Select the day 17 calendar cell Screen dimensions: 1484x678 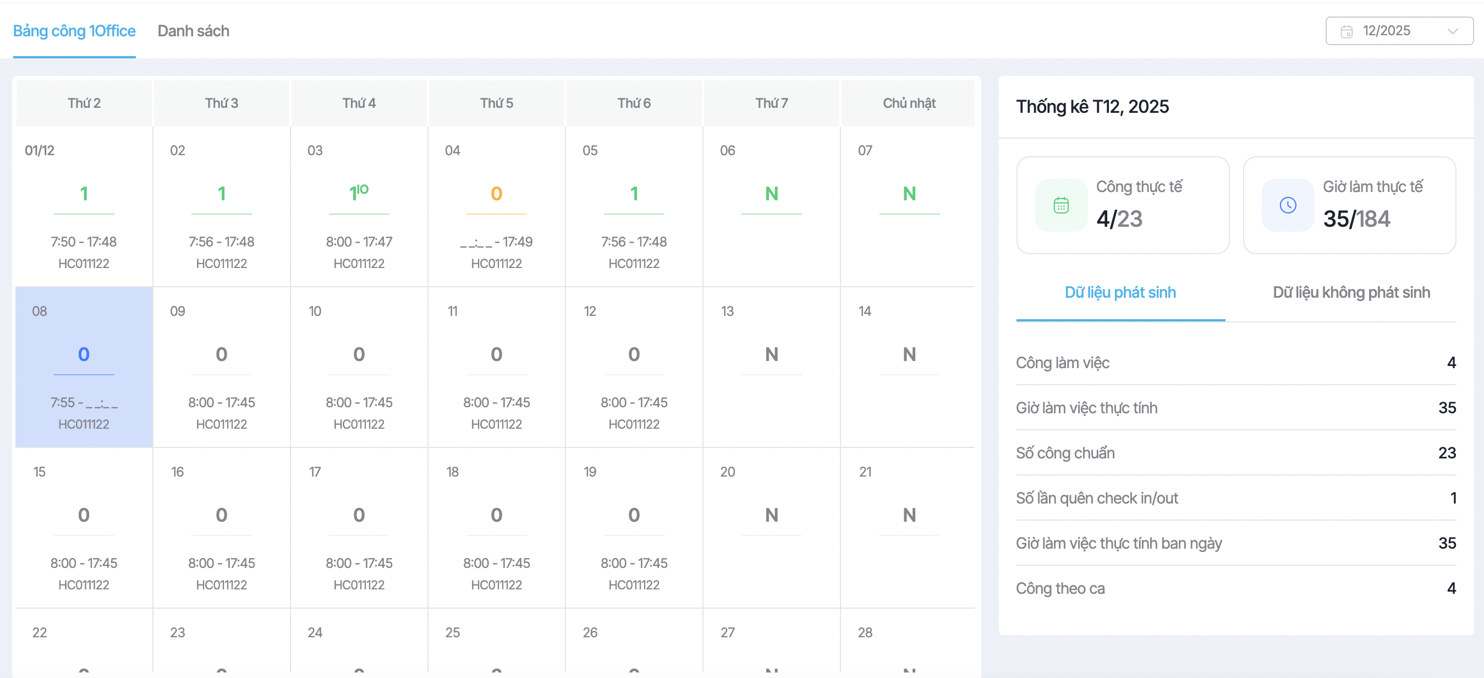[x=358, y=528]
